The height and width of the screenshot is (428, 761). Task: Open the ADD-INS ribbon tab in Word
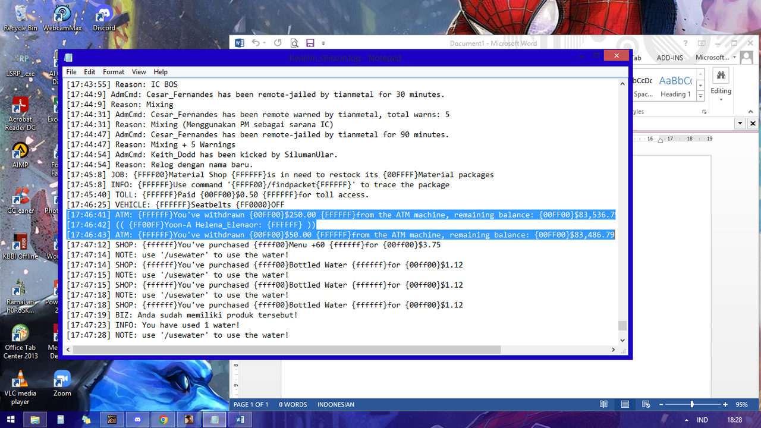point(669,58)
